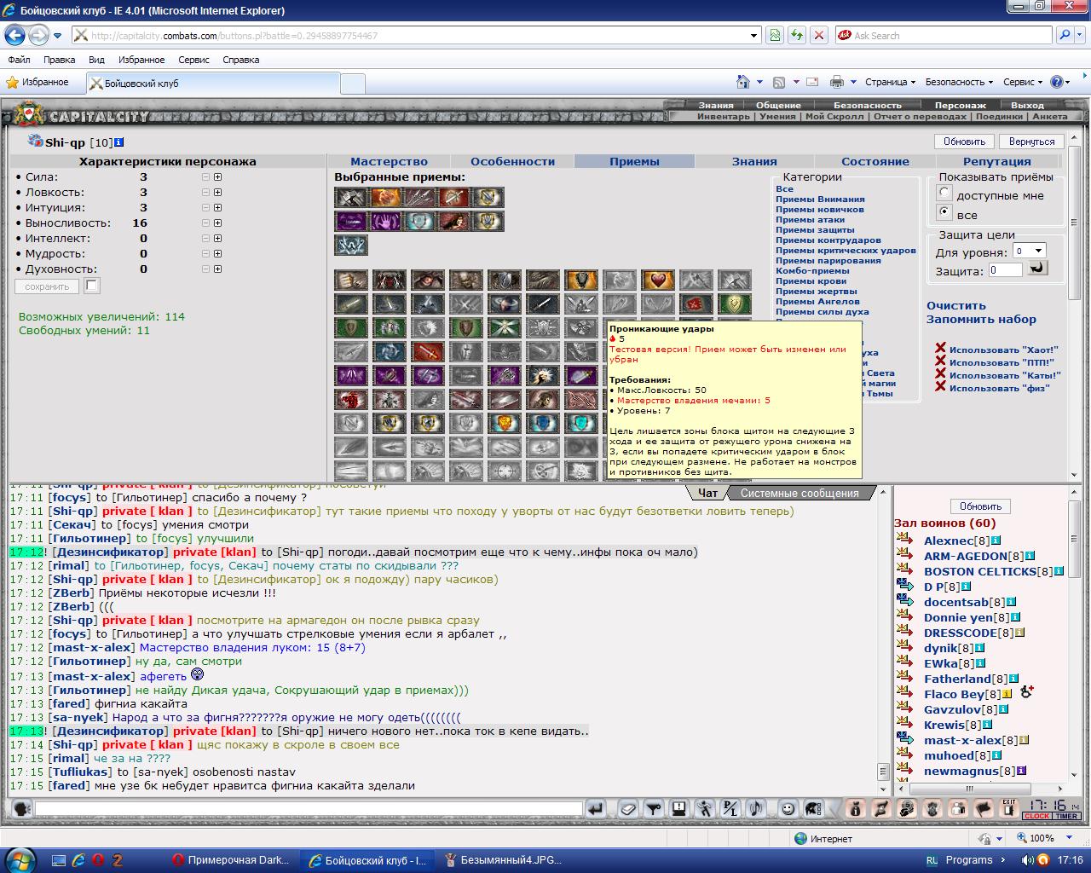The width and height of the screenshot is (1091, 873).
Task: Click the printer icon in command bar
Action: click(836, 82)
